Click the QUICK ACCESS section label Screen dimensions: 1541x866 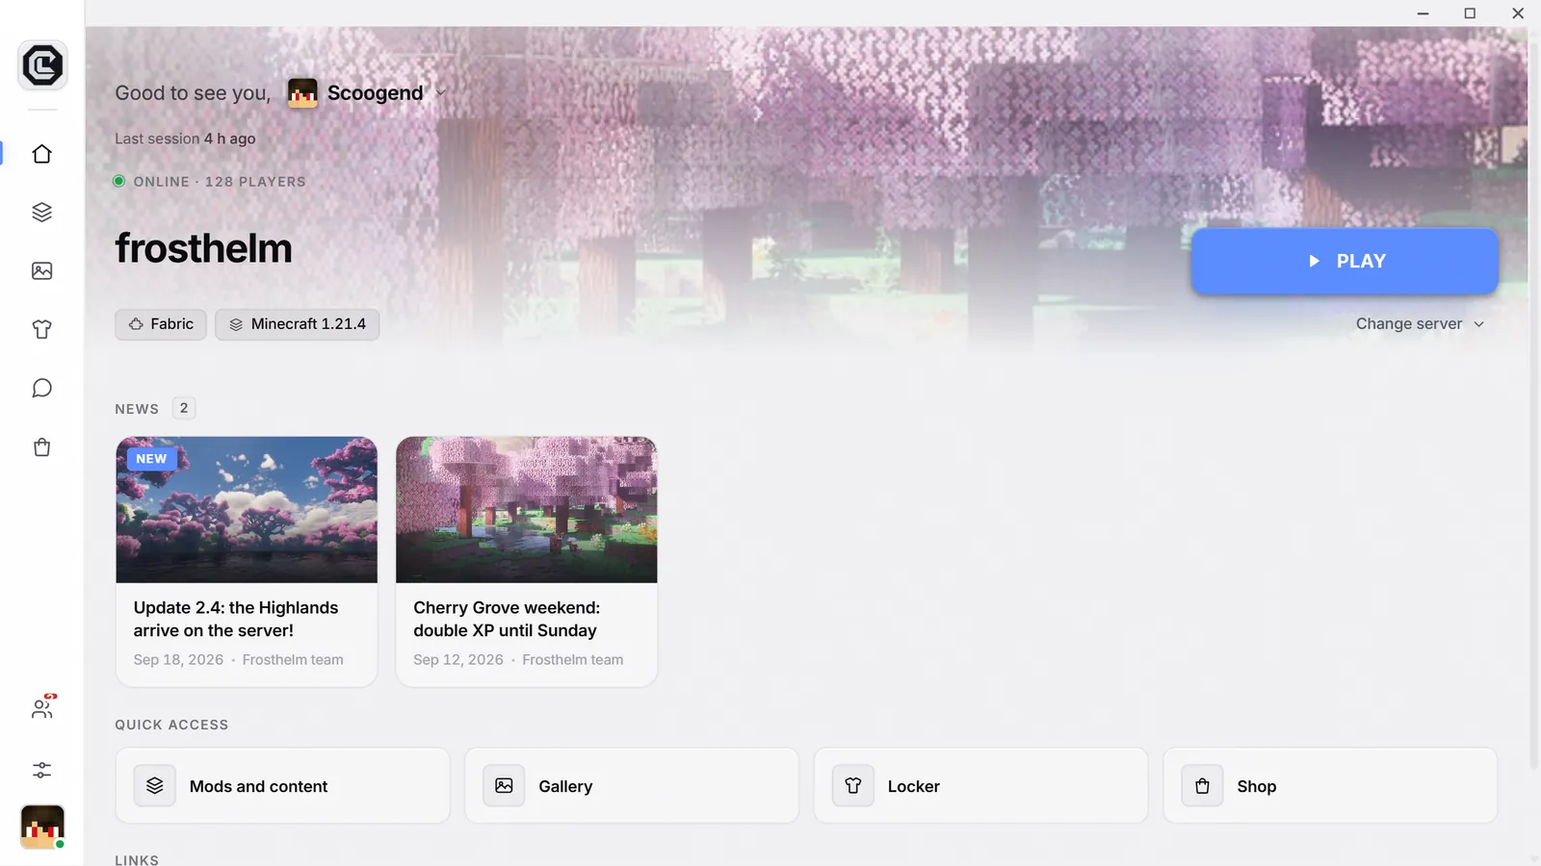(x=171, y=725)
